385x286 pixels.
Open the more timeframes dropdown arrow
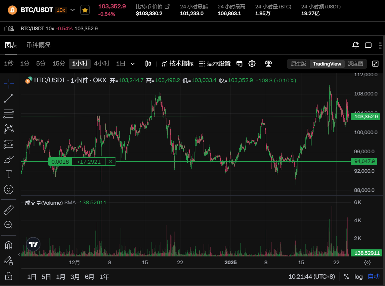click(133, 64)
